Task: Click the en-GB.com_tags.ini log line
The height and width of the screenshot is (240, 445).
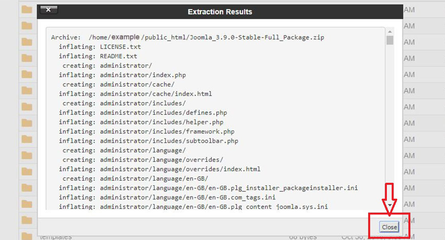Action: [x=167, y=197]
